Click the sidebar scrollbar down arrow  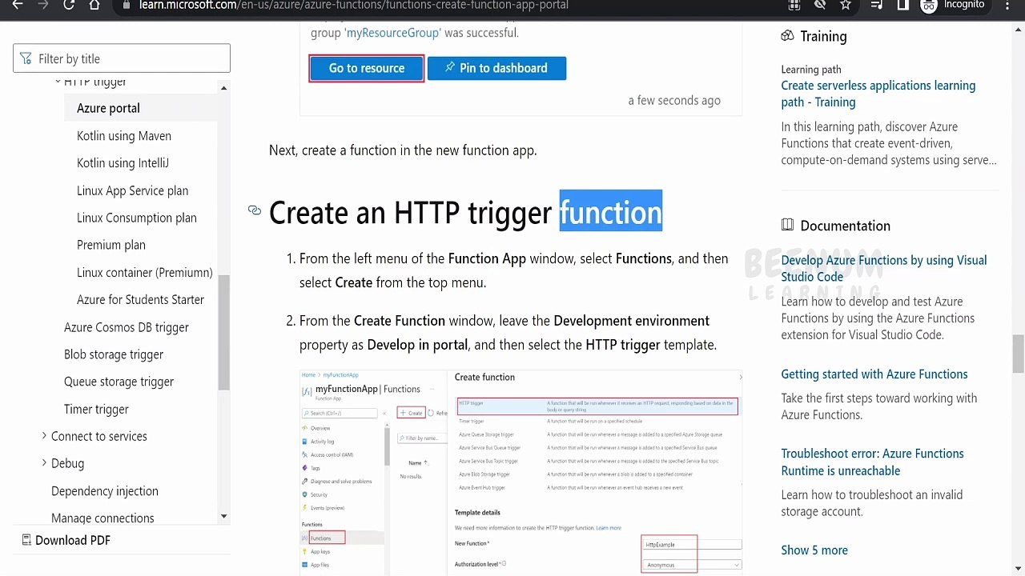tap(223, 517)
